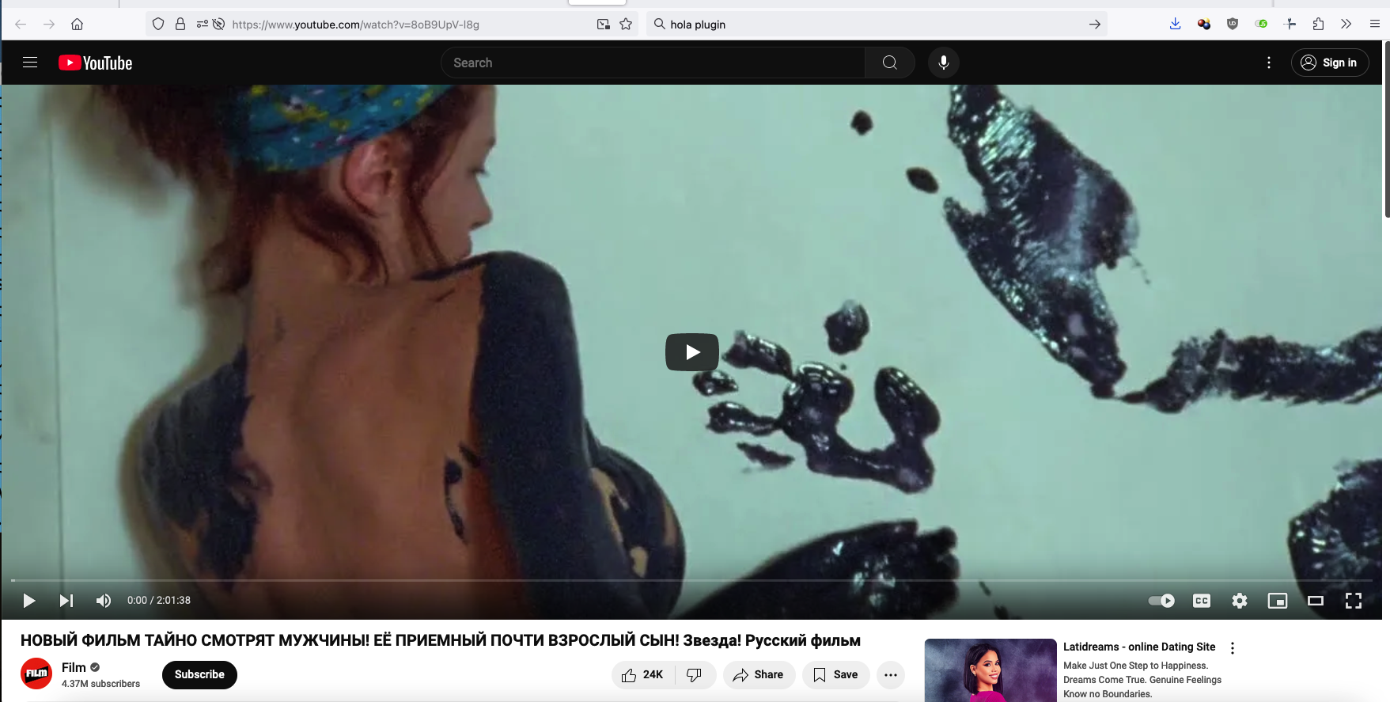Skip to the next video
Screen dimensions: 1390x702
point(66,601)
